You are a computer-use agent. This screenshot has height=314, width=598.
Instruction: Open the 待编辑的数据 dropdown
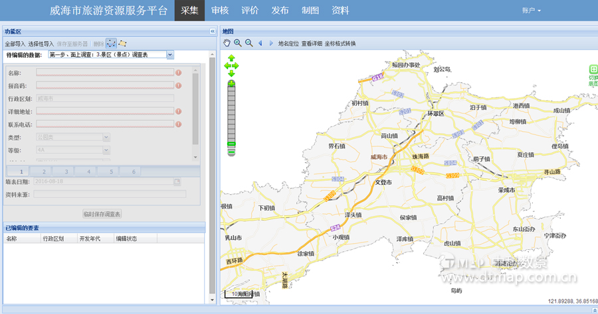click(170, 54)
